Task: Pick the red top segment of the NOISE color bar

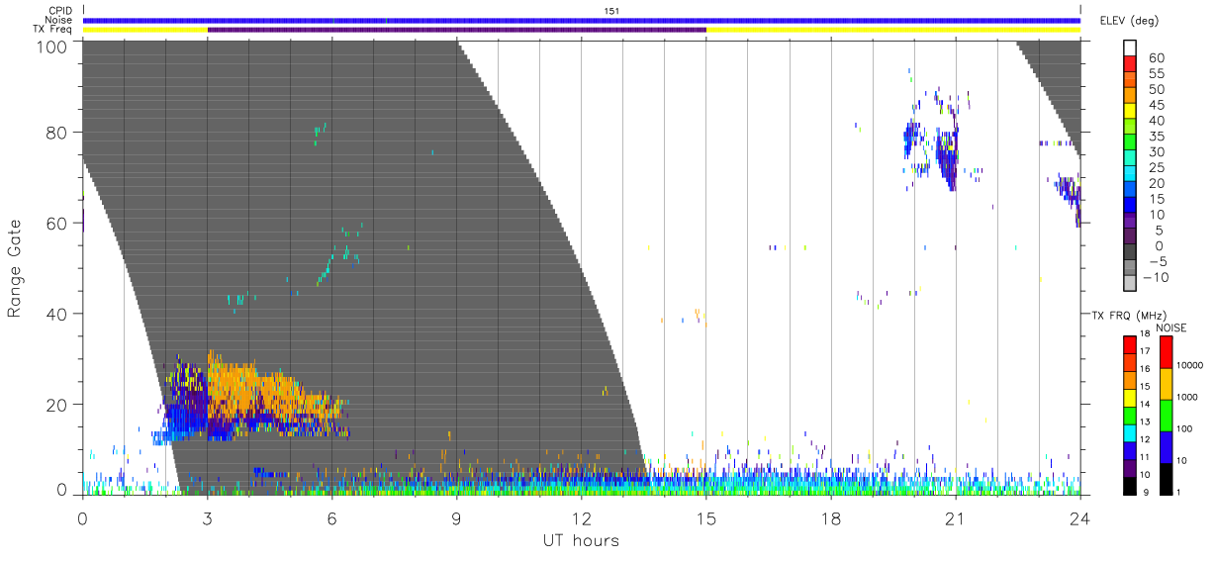Action: coord(1167,351)
